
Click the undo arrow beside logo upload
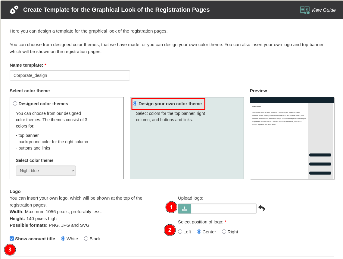(261, 208)
